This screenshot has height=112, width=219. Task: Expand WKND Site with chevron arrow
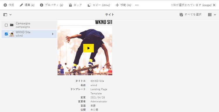coord(53,34)
